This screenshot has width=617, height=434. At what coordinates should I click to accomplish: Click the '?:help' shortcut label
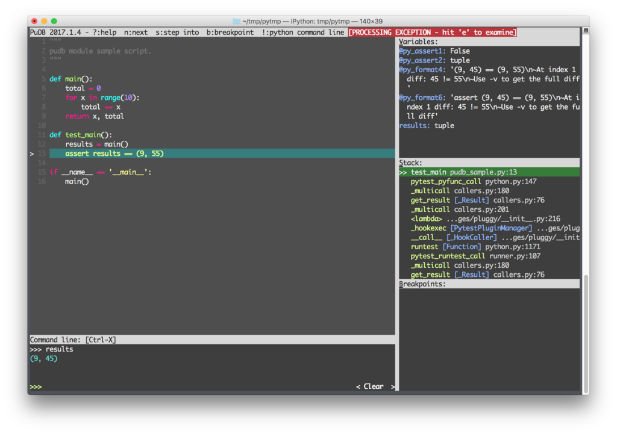coord(105,33)
